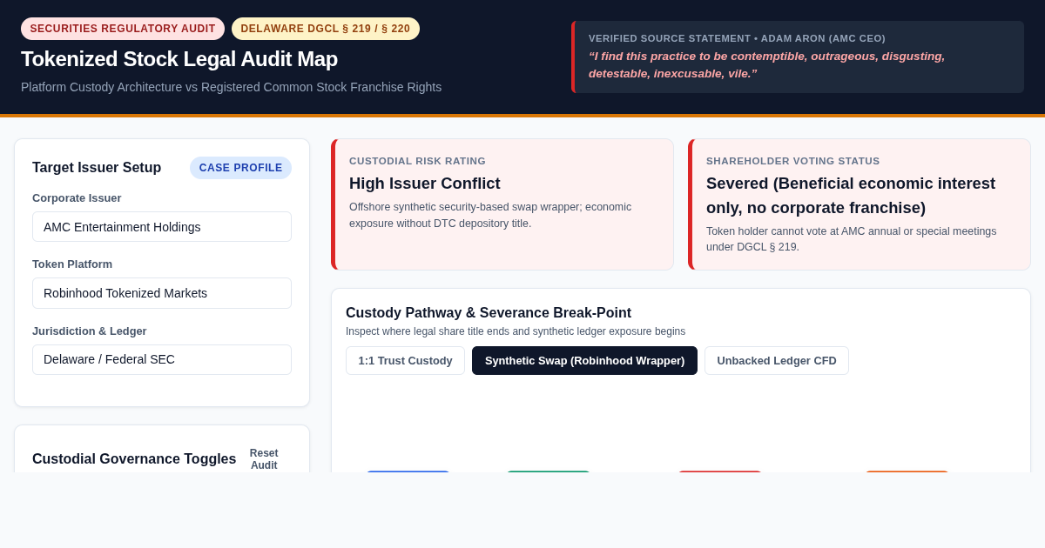This screenshot has width=1045, height=548.
Task: Click the Custodial Risk Rating label
Action: click(417, 161)
